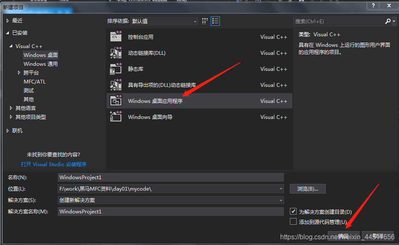Image resolution: width=399 pixels, height=245 pixels.
Task: Expand the 联机 node
Action: tap(8, 130)
